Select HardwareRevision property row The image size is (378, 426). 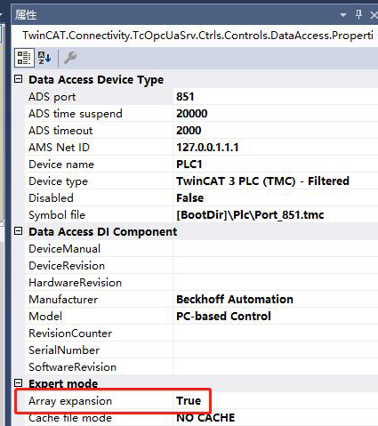pyautogui.click(x=201, y=282)
